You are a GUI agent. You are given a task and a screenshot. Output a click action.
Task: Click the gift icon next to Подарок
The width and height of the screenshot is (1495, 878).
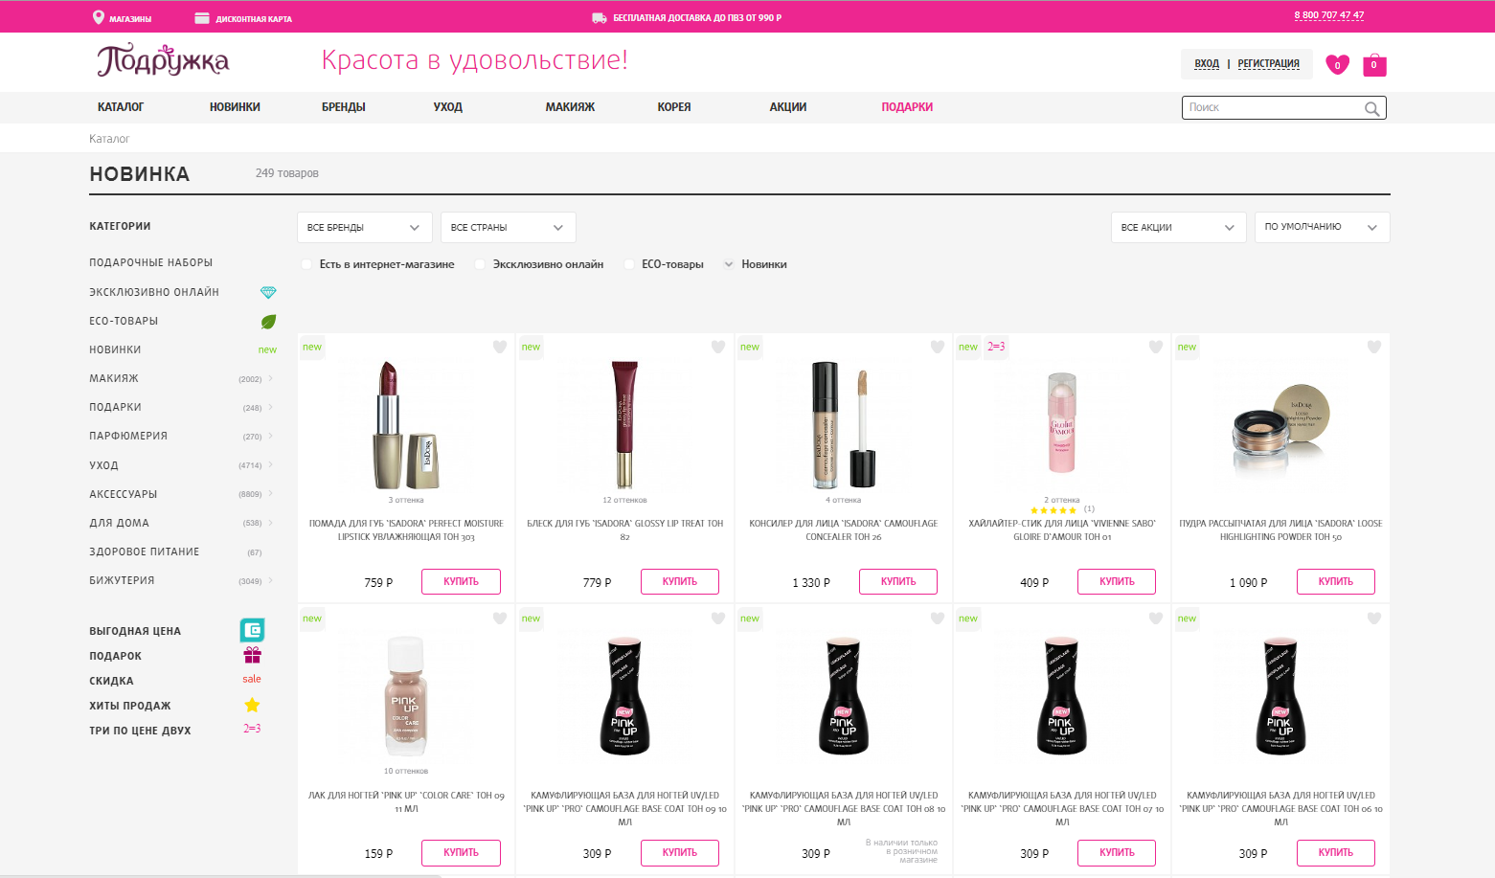tap(252, 655)
